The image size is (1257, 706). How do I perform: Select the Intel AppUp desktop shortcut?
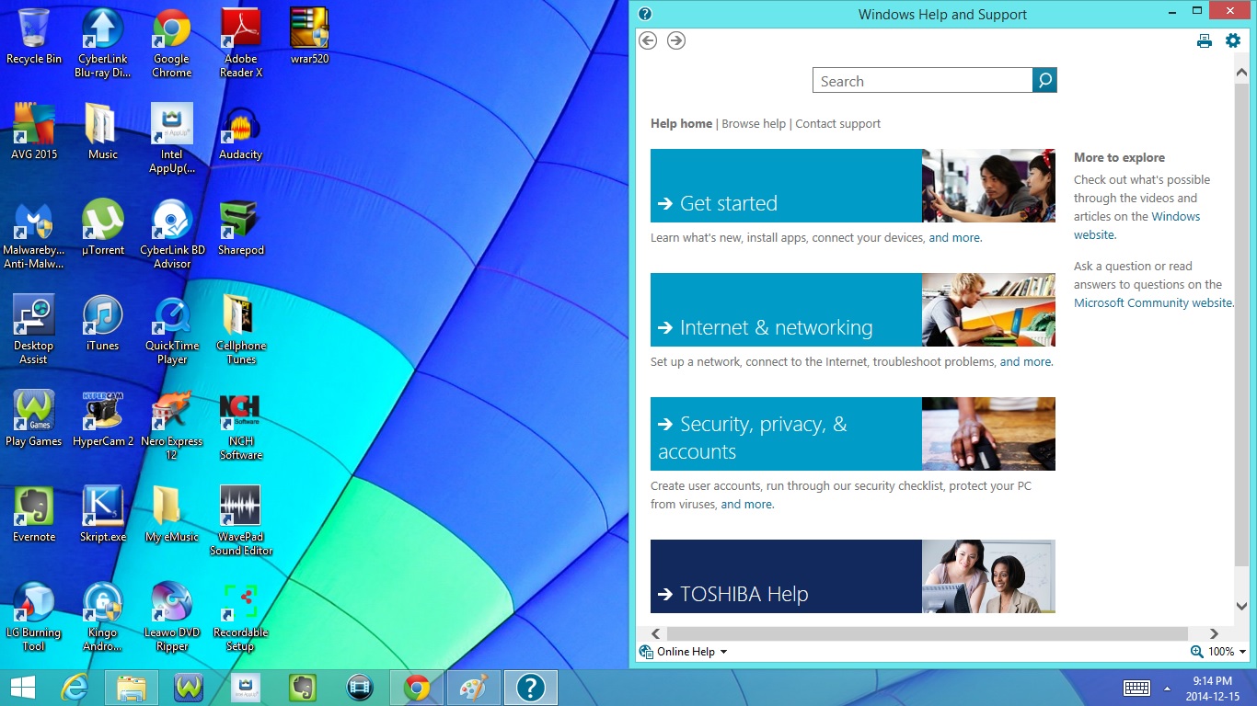point(172,139)
